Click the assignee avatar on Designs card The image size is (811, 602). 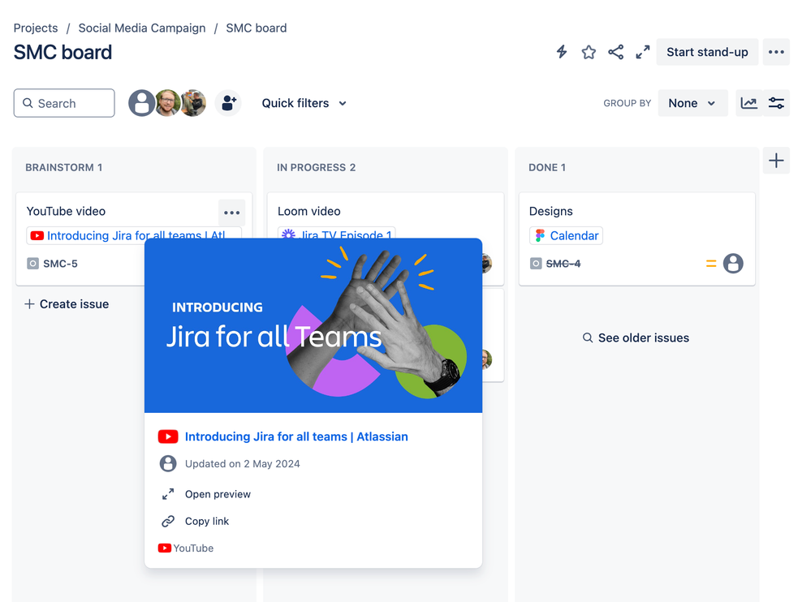[x=733, y=264]
